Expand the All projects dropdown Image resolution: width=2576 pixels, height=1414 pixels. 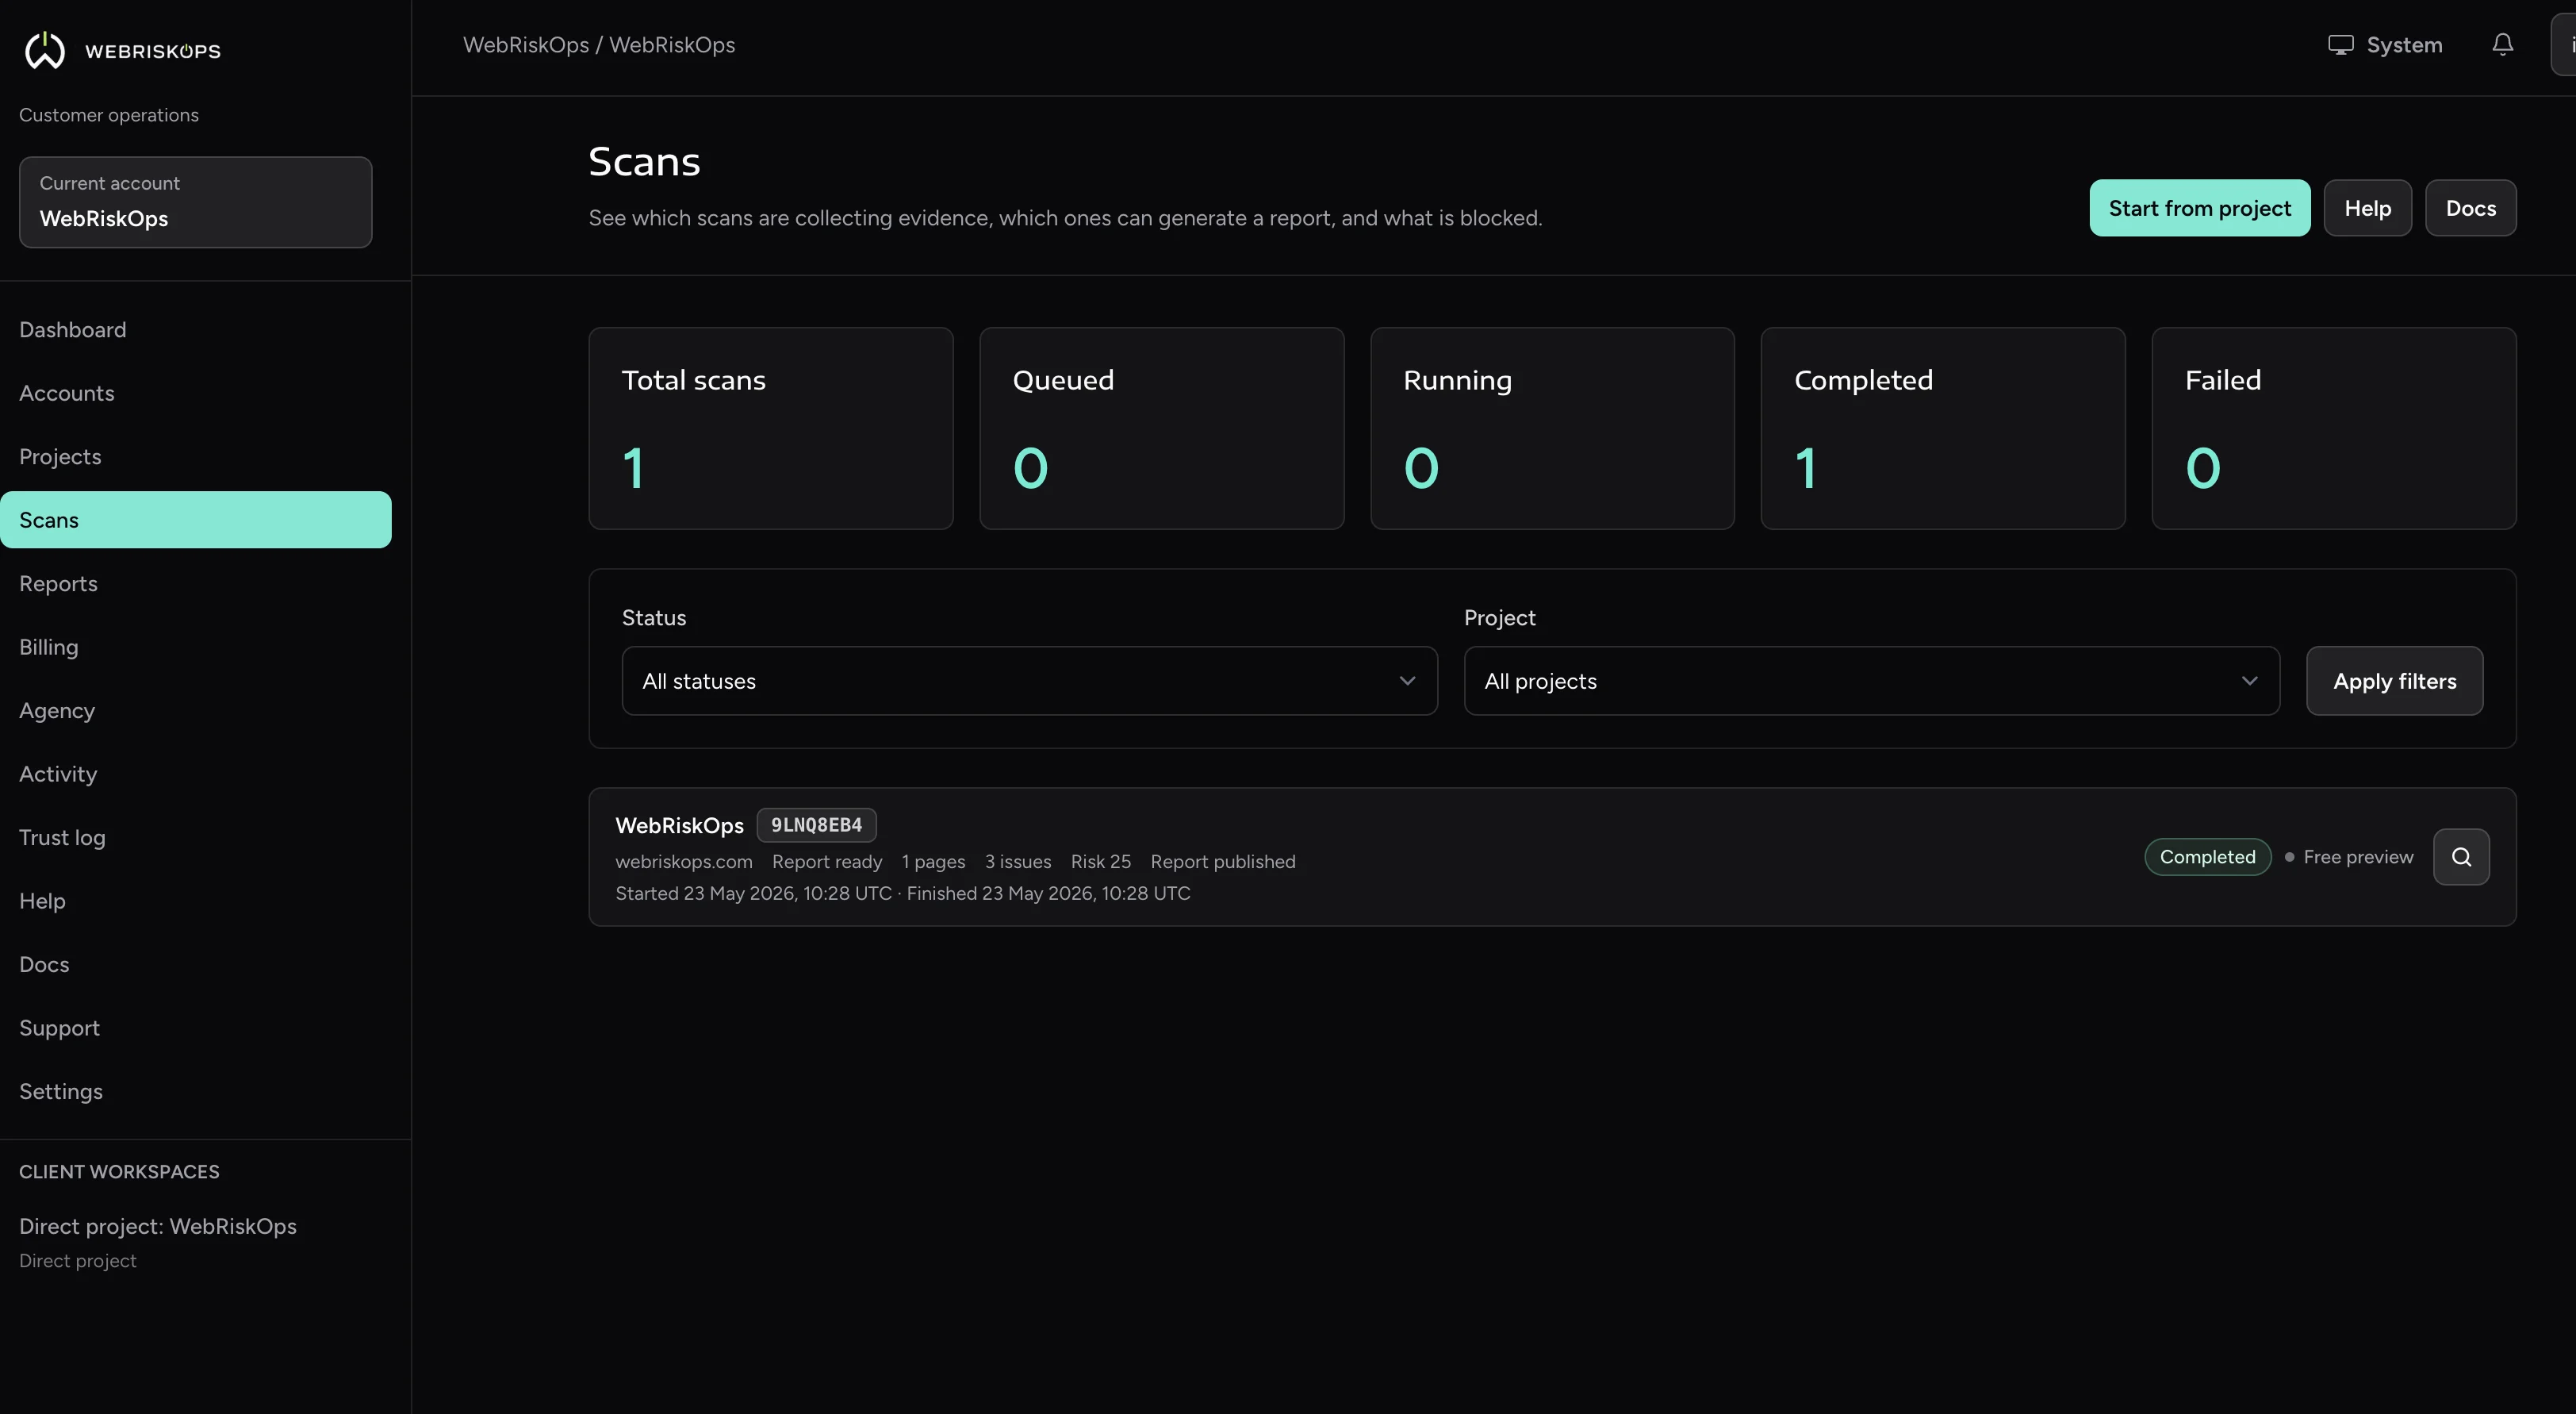point(1871,681)
